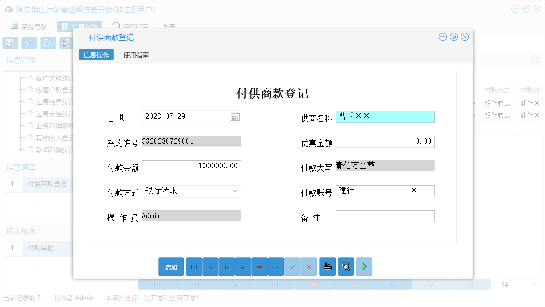The width and height of the screenshot is (545, 307).
Task: Execute with the green play icon
Action: (364, 267)
